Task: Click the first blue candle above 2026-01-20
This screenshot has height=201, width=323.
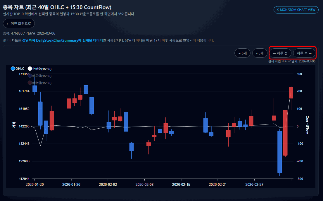Action: 34,89
